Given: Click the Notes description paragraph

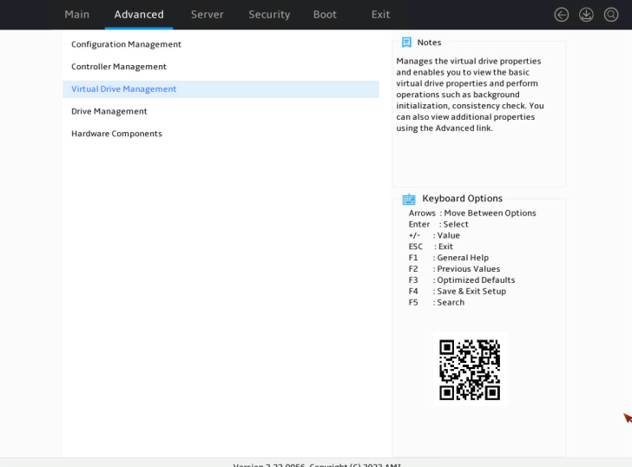Looking at the screenshot, I should [x=470, y=95].
